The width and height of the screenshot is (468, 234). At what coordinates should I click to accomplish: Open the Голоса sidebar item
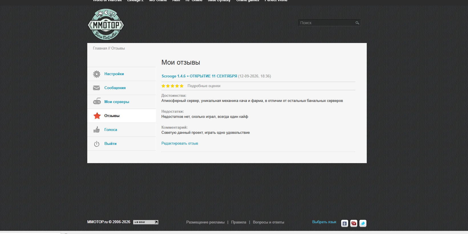111,130
